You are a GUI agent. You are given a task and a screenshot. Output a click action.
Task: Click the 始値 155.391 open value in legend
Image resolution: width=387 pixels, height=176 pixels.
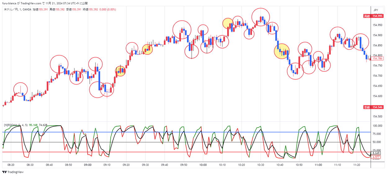pos(40,9)
